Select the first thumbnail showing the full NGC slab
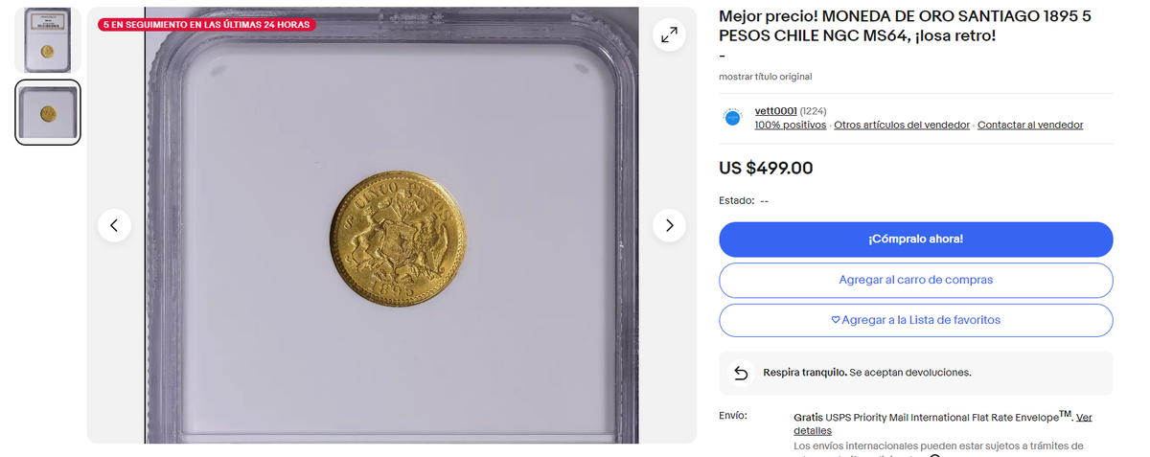This screenshot has height=457, width=1150. [47, 40]
